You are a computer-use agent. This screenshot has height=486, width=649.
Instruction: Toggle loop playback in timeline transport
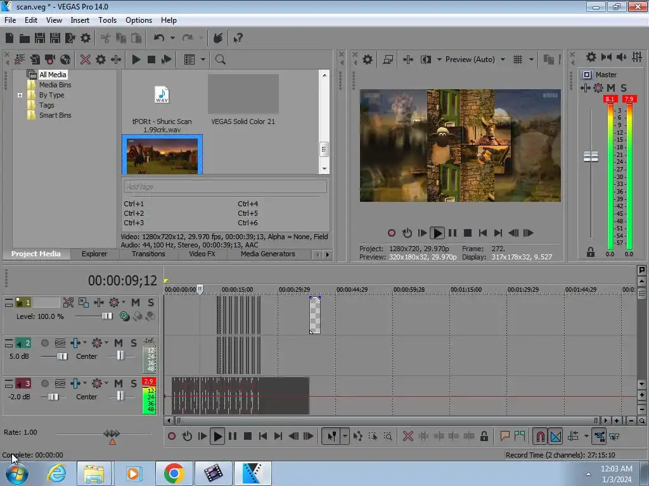coord(187,436)
